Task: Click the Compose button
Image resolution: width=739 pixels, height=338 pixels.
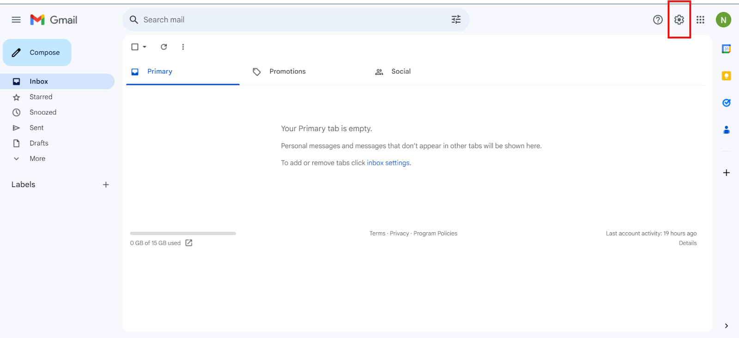Action: tap(37, 53)
